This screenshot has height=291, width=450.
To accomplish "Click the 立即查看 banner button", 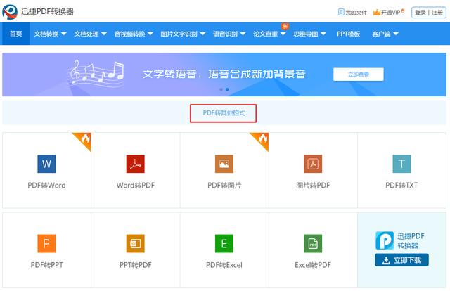I will 359,75.
